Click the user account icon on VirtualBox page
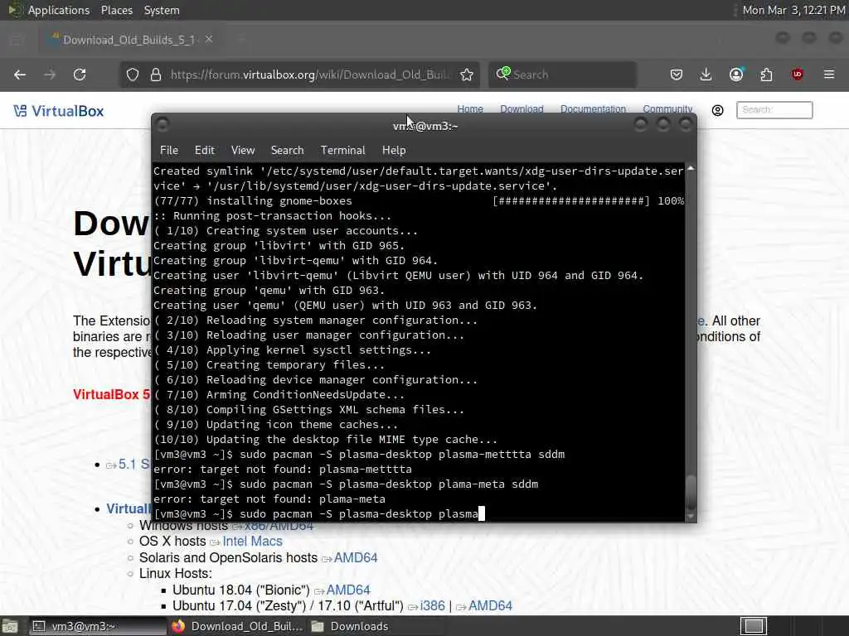Screen dimensions: 849x636 click(x=717, y=110)
